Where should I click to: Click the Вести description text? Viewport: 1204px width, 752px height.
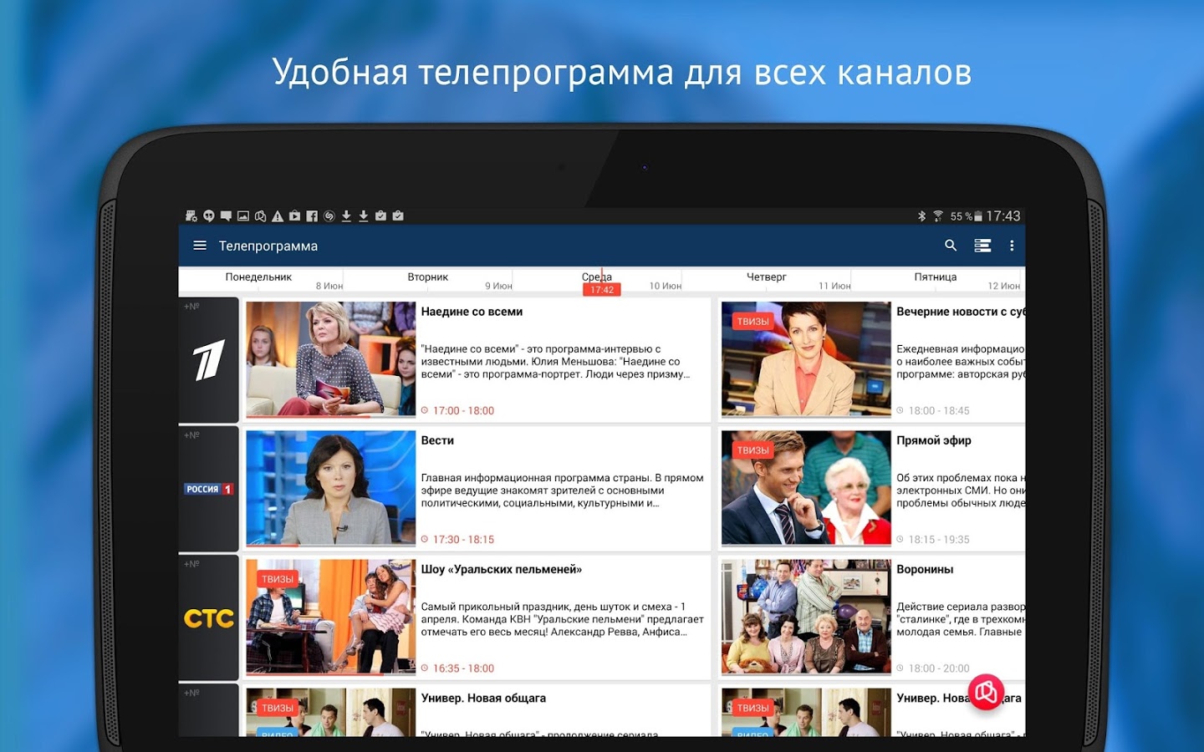[562, 490]
